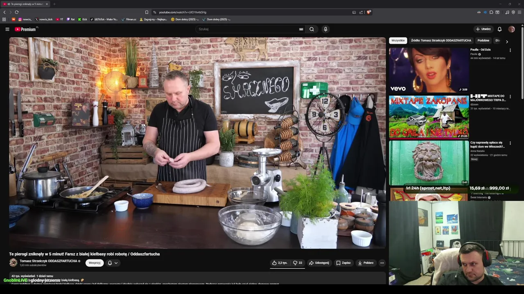The width and height of the screenshot is (524, 294).
Task: Open first Dom dobry (2025) bookmark
Action: (185, 19)
